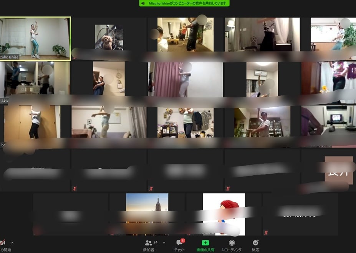Expand the arrow next to start video
The image size is (356, 253).
pyautogui.click(x=12, y=243)
